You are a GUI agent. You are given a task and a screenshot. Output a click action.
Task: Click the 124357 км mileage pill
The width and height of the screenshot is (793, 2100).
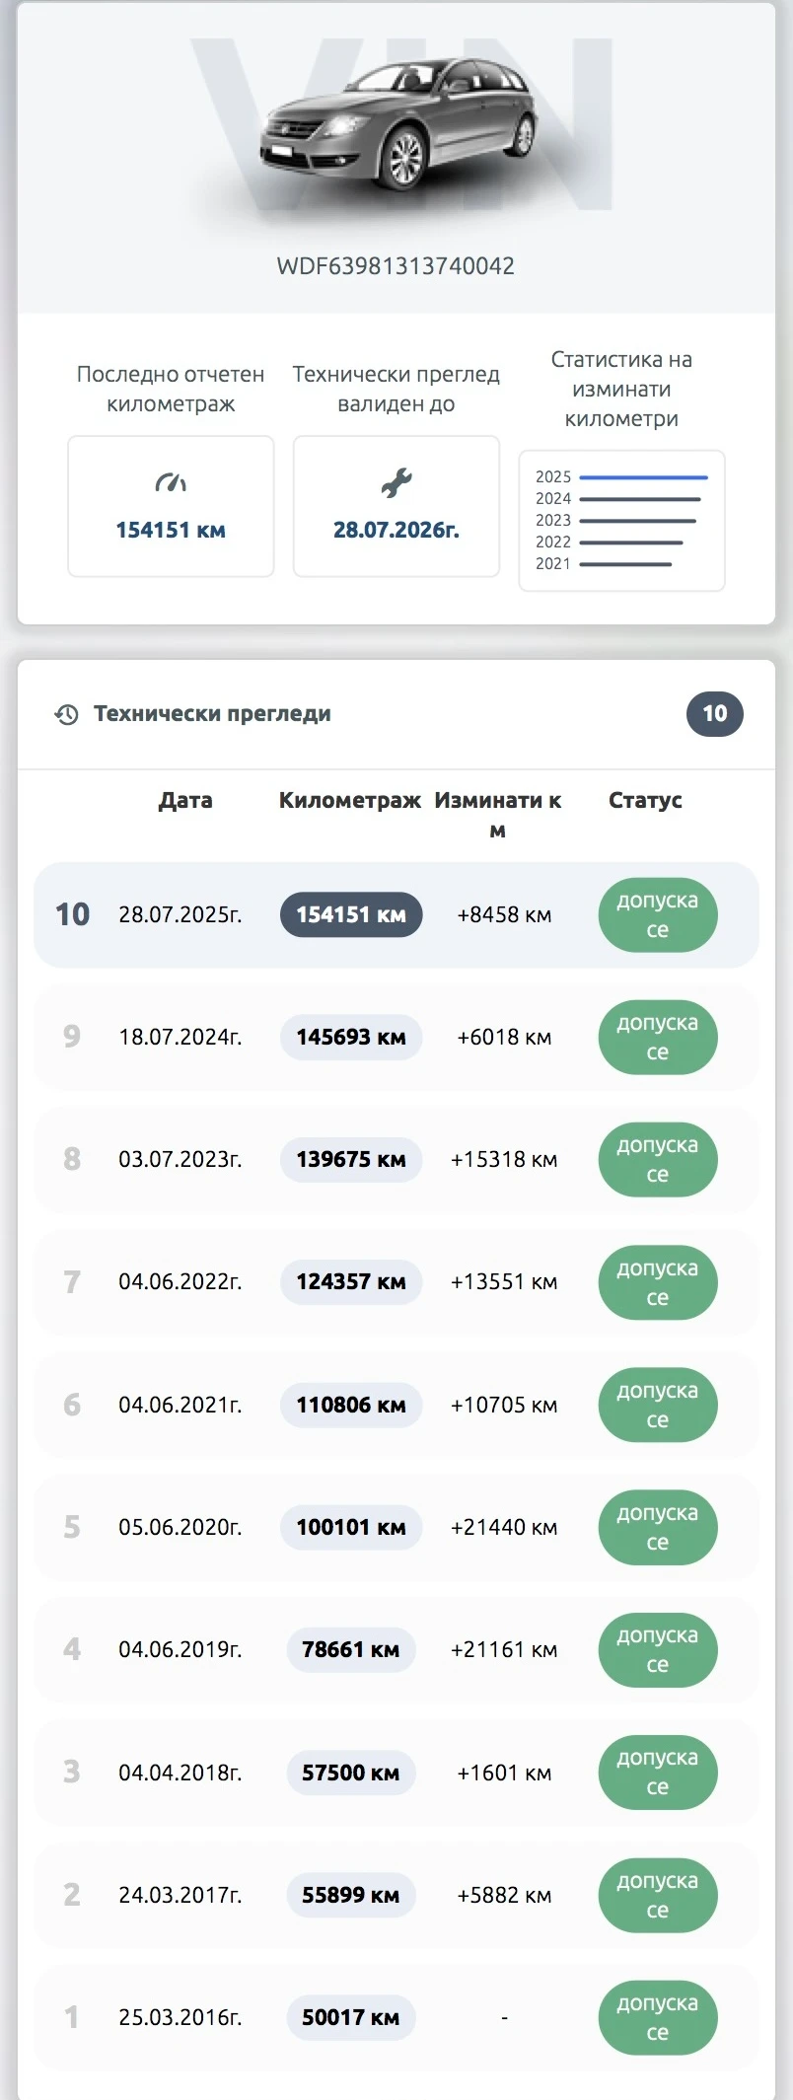pyautogui.click(x=351, y=1282)
